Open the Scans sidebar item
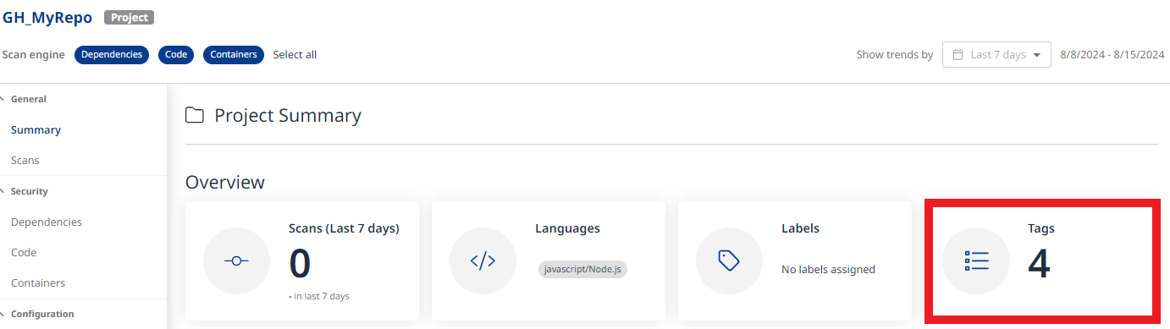The width and height of the screenshot is (1170, 329). click(25, 160)
